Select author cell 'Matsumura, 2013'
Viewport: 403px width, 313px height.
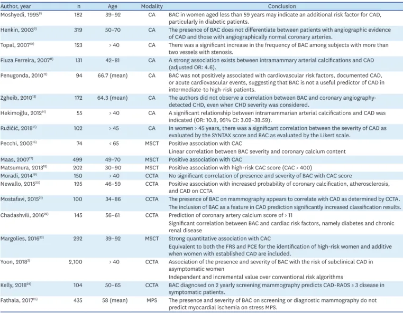click(24, 167)
